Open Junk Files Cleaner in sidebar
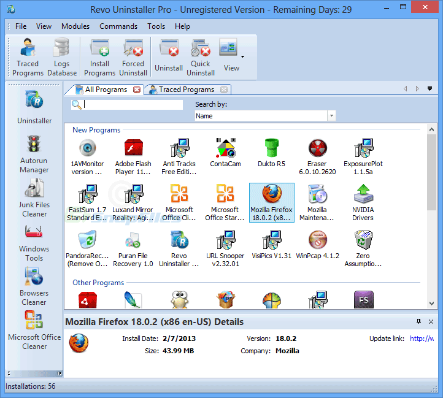The width and height of the screenshot is (443, 398). 34,198
